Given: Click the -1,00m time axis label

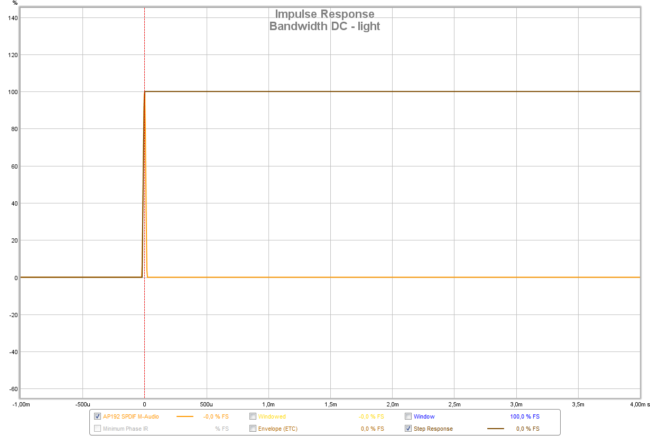Looking at the screenshot, I should (x=21, y=404).
